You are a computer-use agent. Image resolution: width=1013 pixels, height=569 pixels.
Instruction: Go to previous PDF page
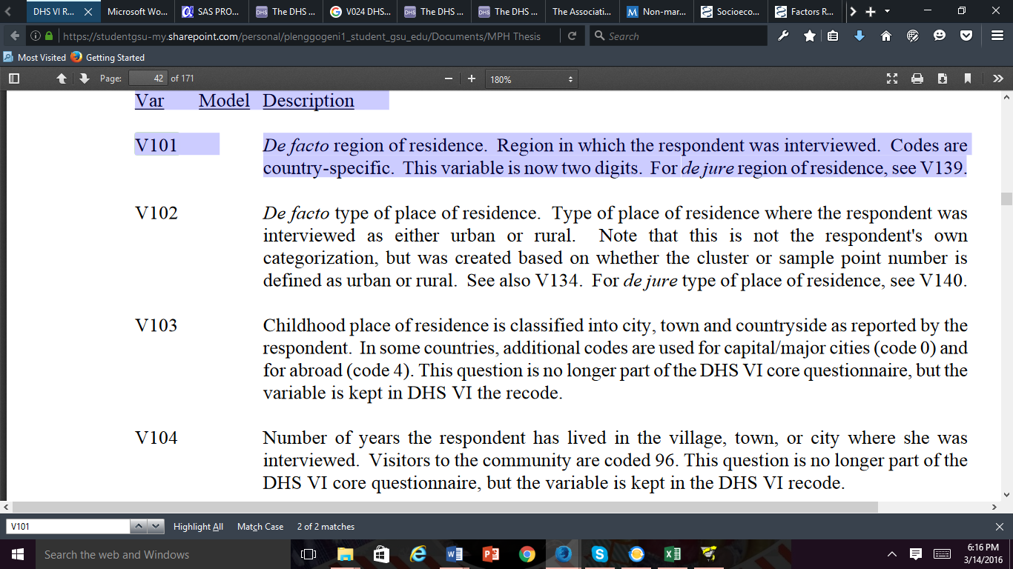tap(62, 79)
